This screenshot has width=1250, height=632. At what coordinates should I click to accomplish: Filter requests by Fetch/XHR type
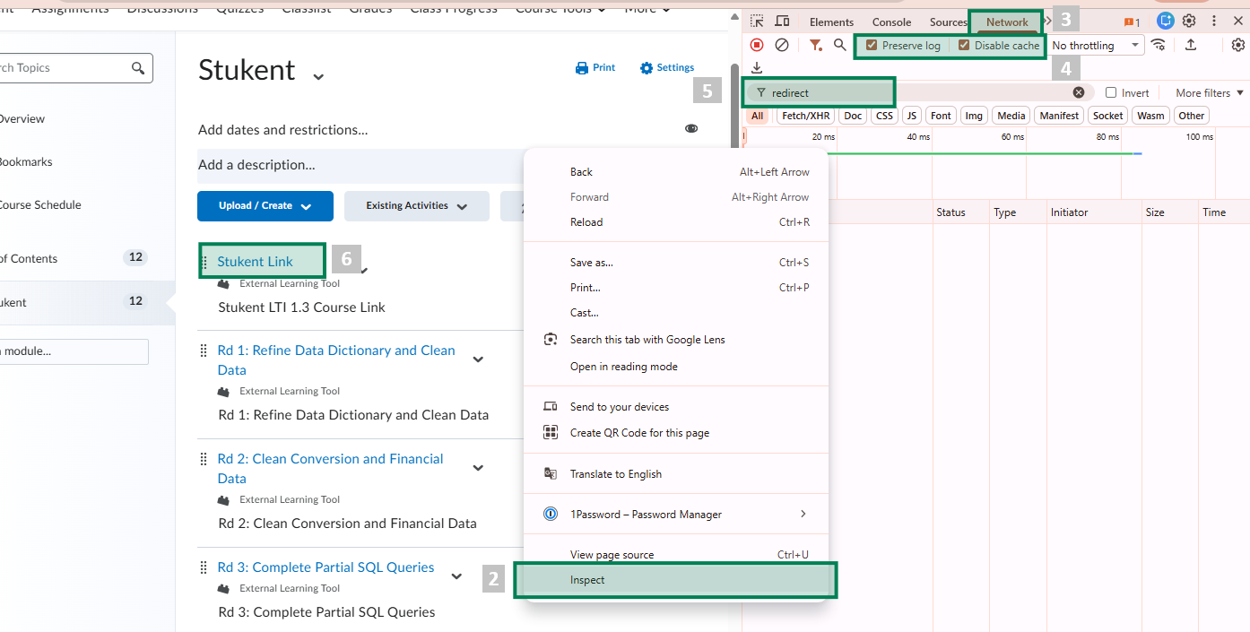point(805,116)
